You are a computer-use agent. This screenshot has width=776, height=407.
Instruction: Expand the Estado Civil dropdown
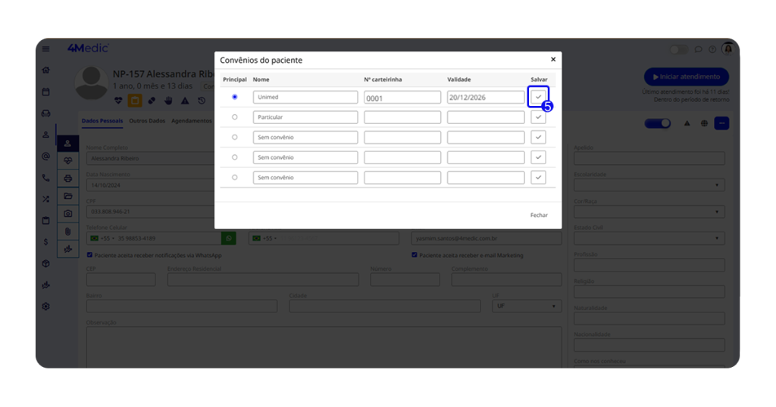click(649, 238)
